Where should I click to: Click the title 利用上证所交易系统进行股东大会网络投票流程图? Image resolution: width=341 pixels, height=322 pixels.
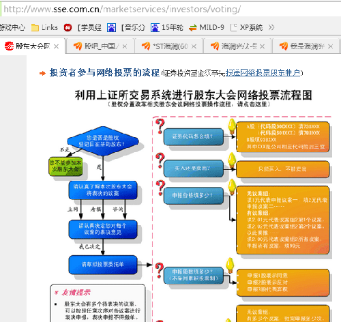tap(193, 95)
